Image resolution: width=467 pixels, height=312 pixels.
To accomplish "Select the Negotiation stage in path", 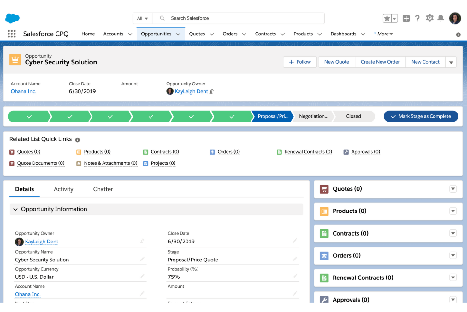I will pyautogui.click(x=313, y=116).
